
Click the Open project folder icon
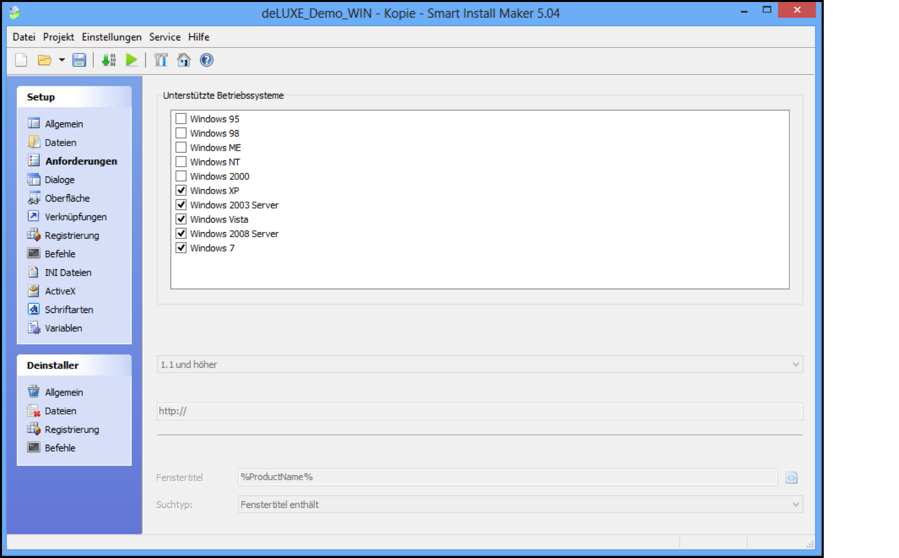45,60
